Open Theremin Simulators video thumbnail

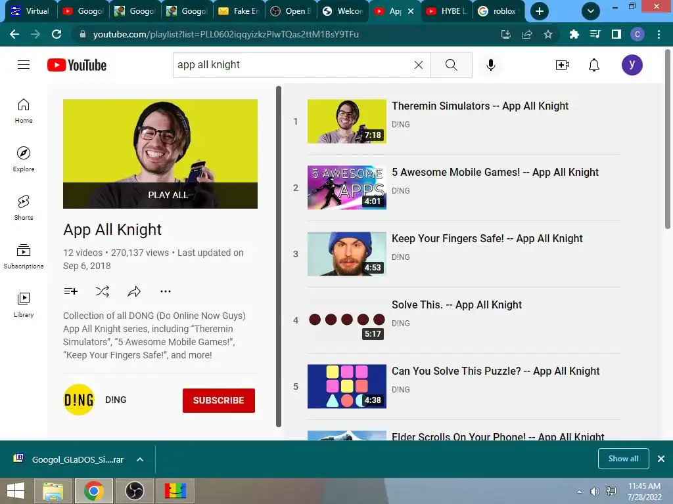click(x=347, y=121)
